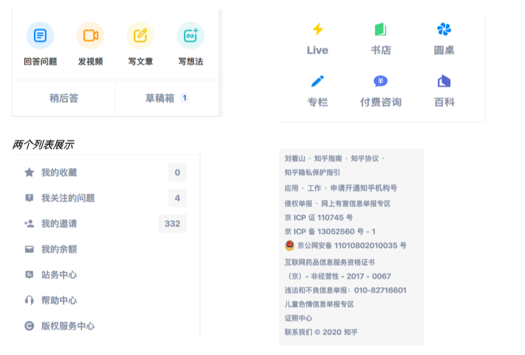Screen dimensions: 525x355
Task: Click the 草稿箱 count badge showing 1
Action: [x=185, y=98]
